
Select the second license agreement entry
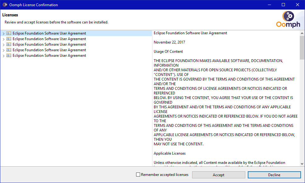49,39
